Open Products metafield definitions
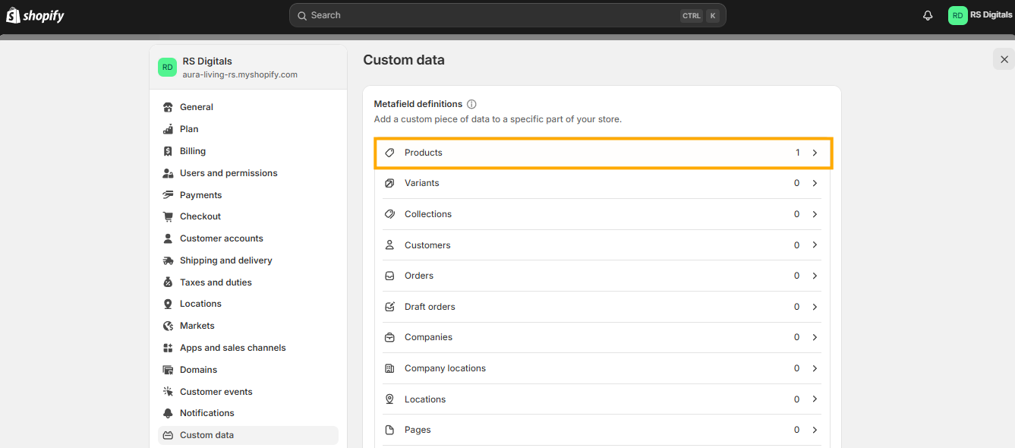 (602, 153)
